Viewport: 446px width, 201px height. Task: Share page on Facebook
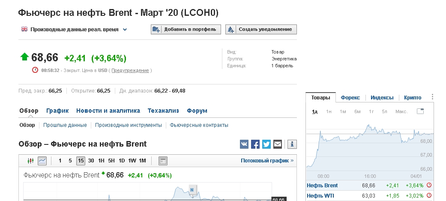[255, 144]
